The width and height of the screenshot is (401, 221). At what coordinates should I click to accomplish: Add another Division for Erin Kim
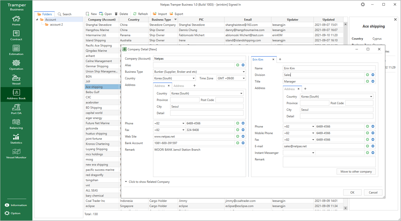367,75
